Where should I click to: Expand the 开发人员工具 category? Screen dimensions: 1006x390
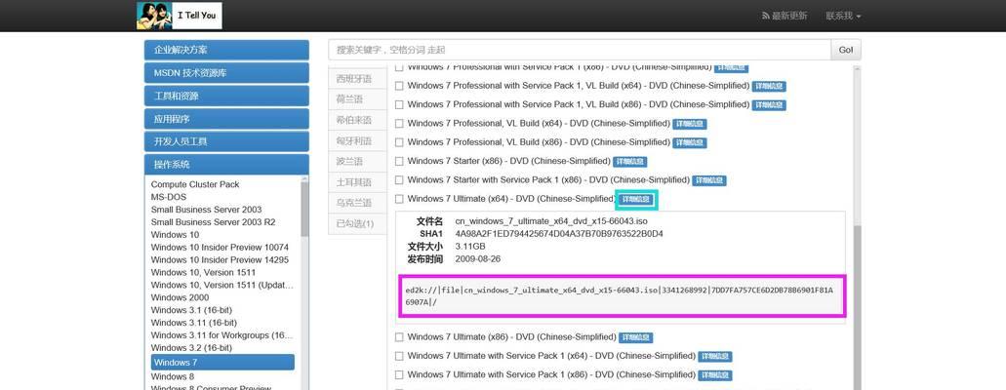[226, 141]
